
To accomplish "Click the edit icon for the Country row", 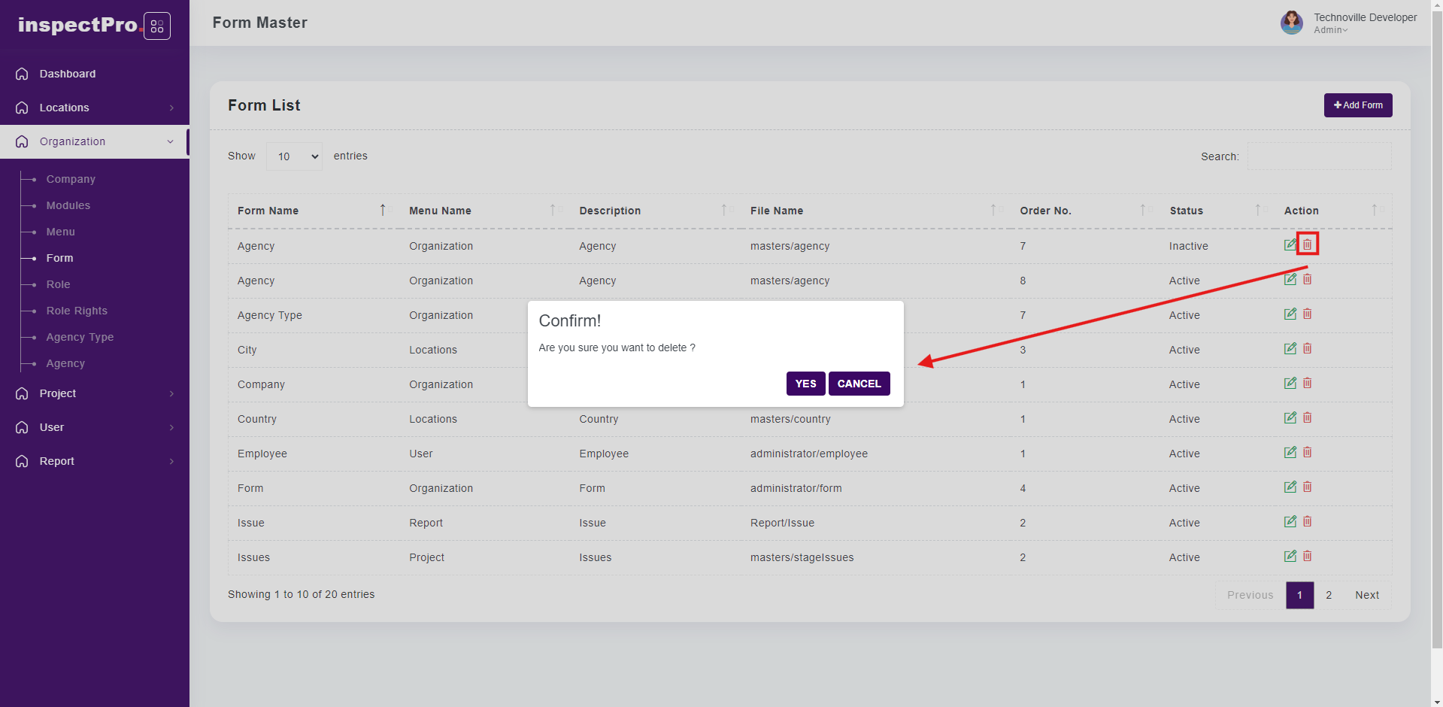I will 1290,417.
